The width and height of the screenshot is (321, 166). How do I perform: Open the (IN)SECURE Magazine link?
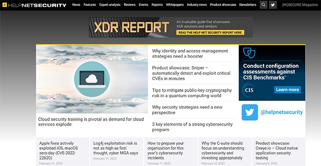tap(300, 5)
